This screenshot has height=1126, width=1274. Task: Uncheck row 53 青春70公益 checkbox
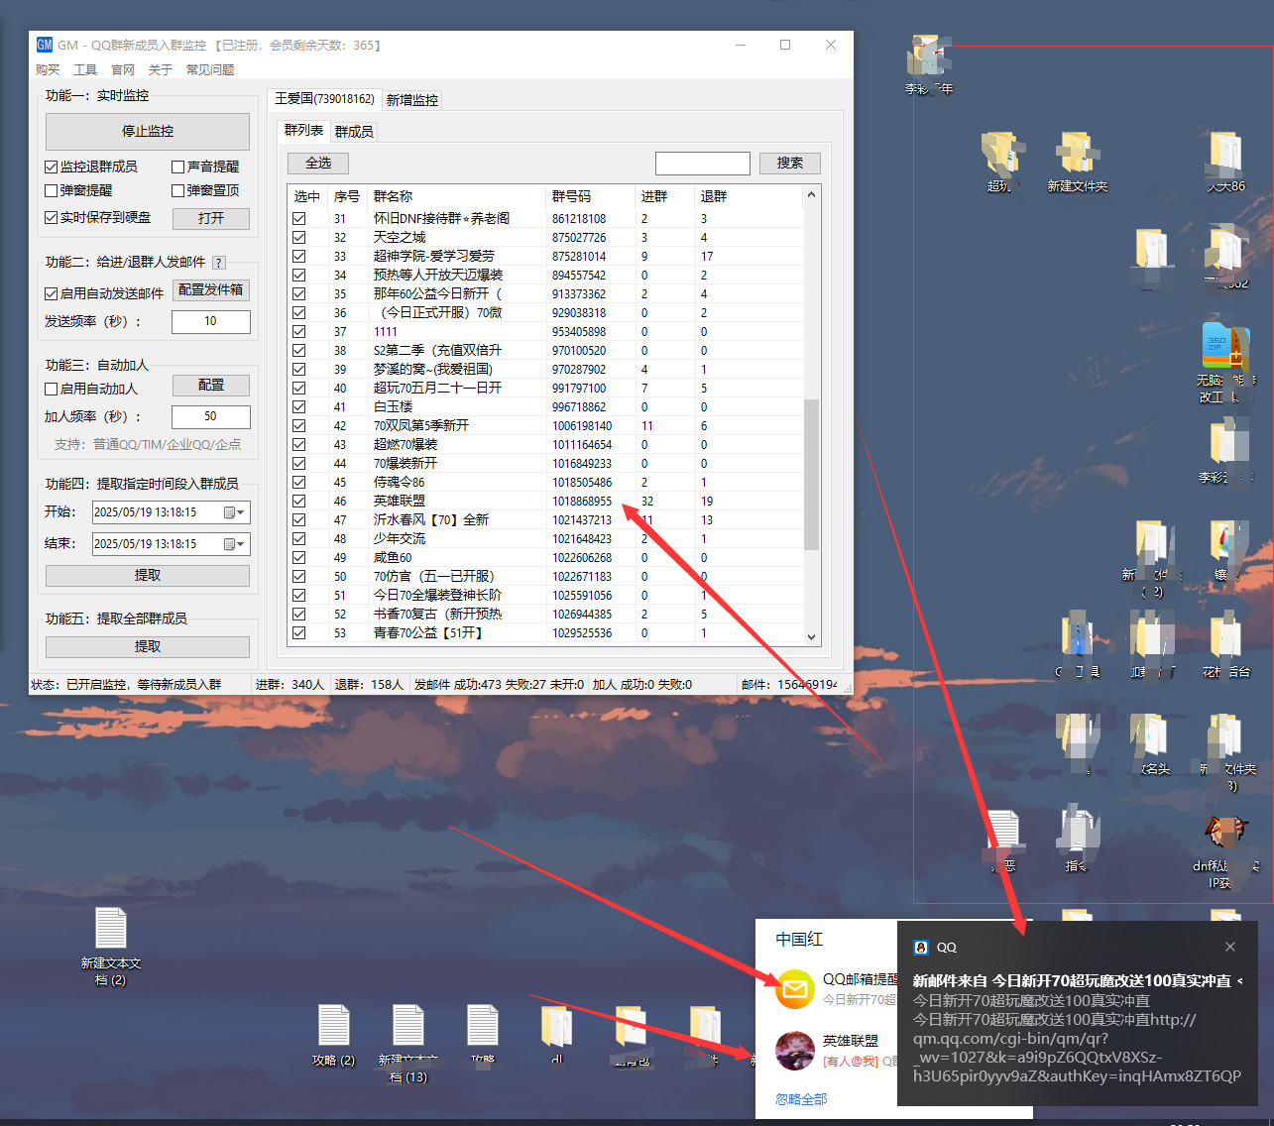coord(299,632)
